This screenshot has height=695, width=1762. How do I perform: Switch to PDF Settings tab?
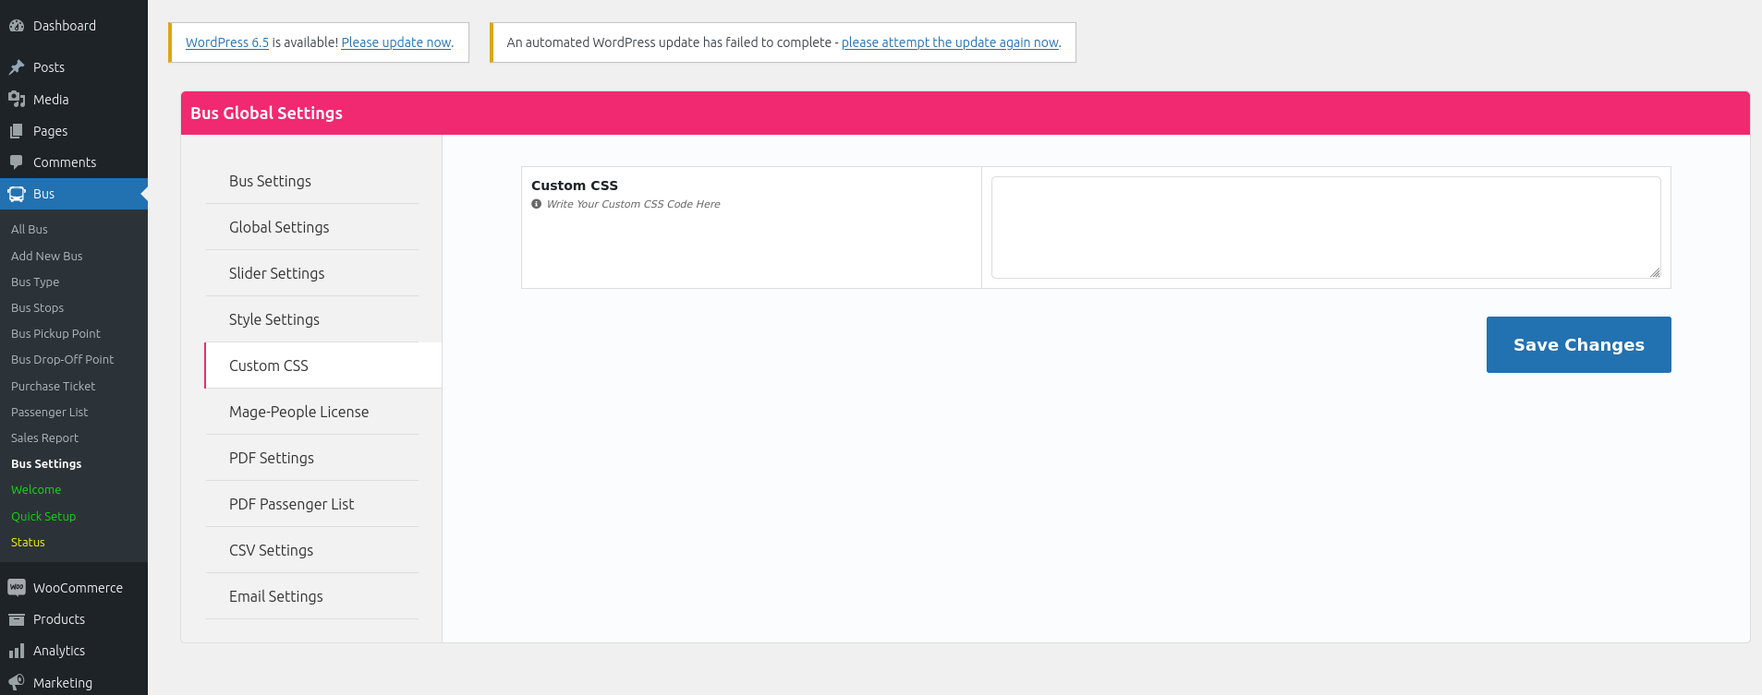(312, 458)
